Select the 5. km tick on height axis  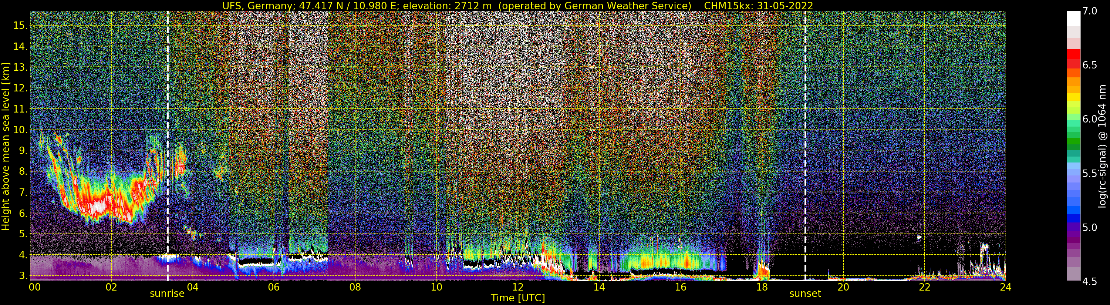pos(23,234)
